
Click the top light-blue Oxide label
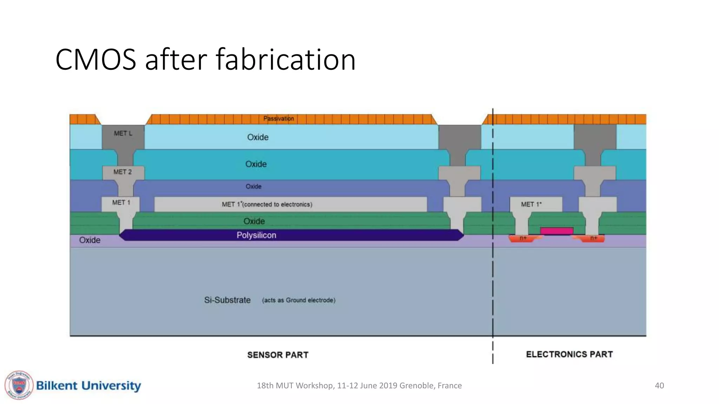[x=258, y=137]
